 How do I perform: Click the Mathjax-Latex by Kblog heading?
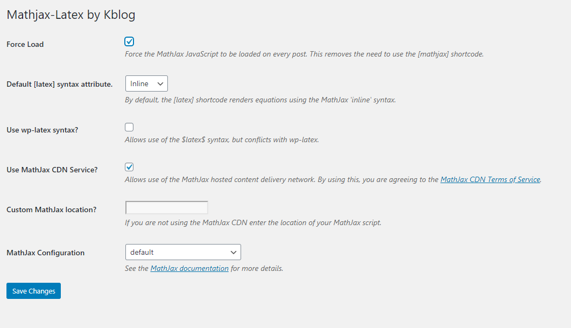[x=71, y=15]
